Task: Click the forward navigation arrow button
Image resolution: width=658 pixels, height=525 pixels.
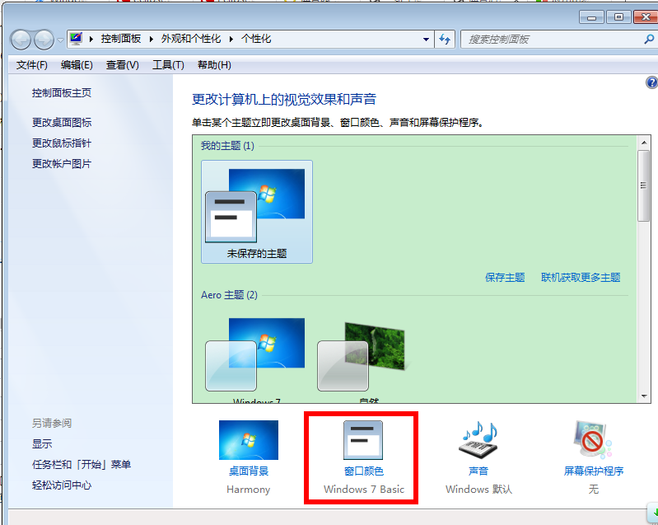Action: coord(44,40)
